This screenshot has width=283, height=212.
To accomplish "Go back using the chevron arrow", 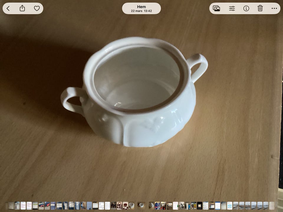I will click(8, 9).
